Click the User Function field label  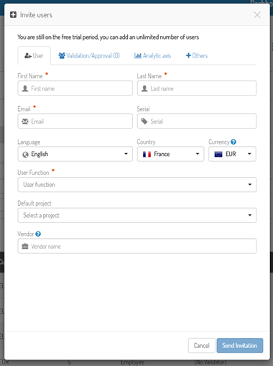pyautogui.click(x=33, y=173)
